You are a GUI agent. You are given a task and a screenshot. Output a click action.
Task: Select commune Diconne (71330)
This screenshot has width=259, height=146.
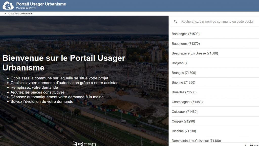215,131
